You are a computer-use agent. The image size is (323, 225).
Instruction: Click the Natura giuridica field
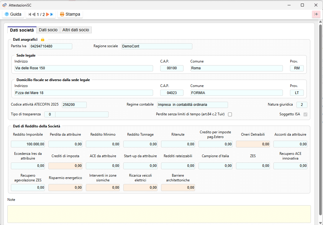(301, 105)
